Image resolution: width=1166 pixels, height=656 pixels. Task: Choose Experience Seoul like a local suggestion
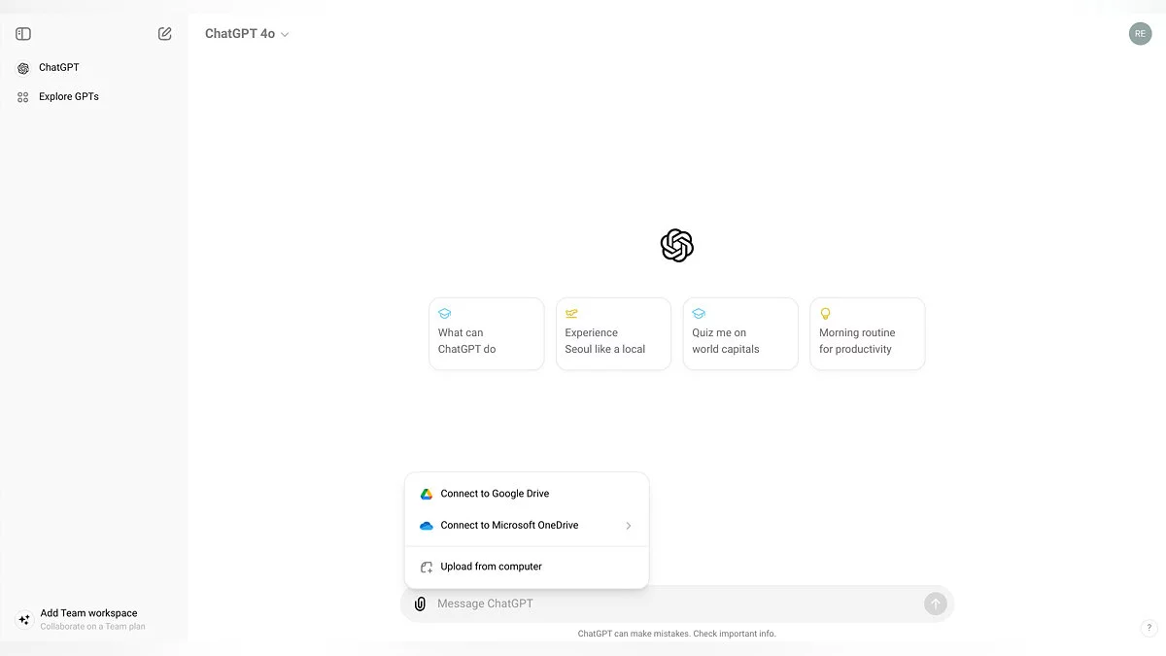pos(613,333)
